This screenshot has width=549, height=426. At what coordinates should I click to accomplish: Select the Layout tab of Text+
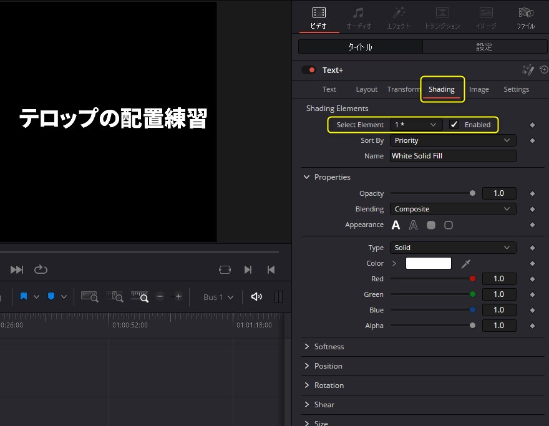pos(367,89)
